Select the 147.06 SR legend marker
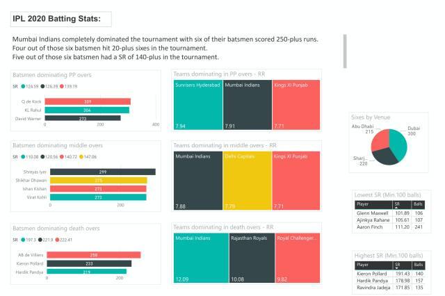 80,158
